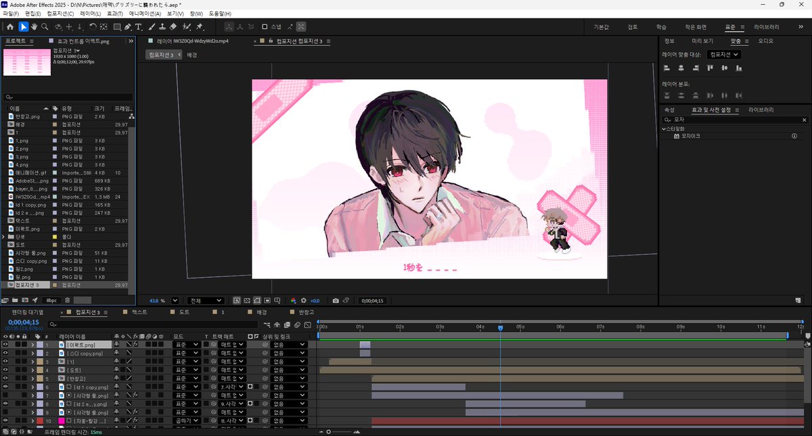
Task: Clear the effects search field with X
Action: 805,120
